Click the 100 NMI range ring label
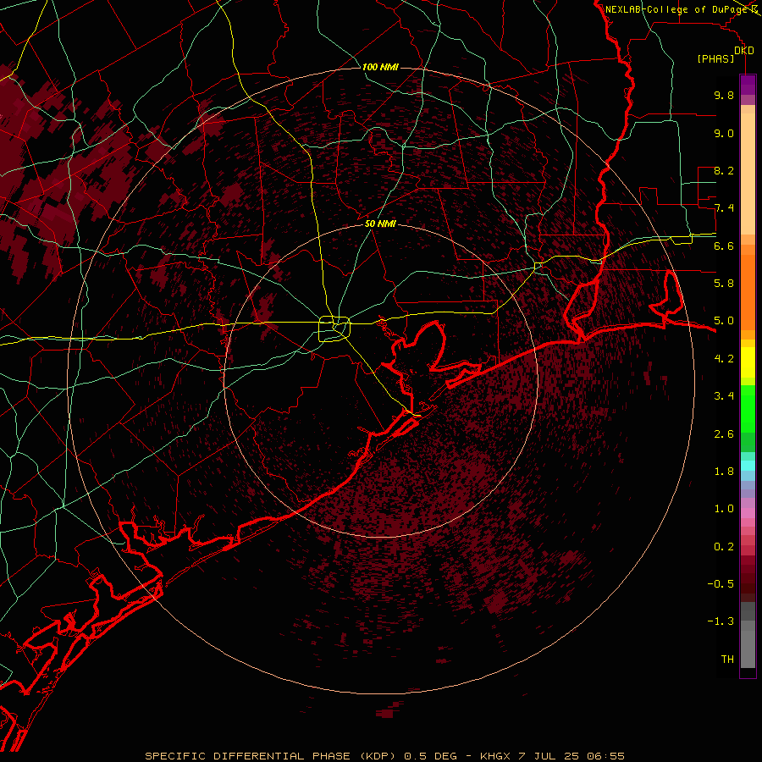 click(x=380, y=67)
